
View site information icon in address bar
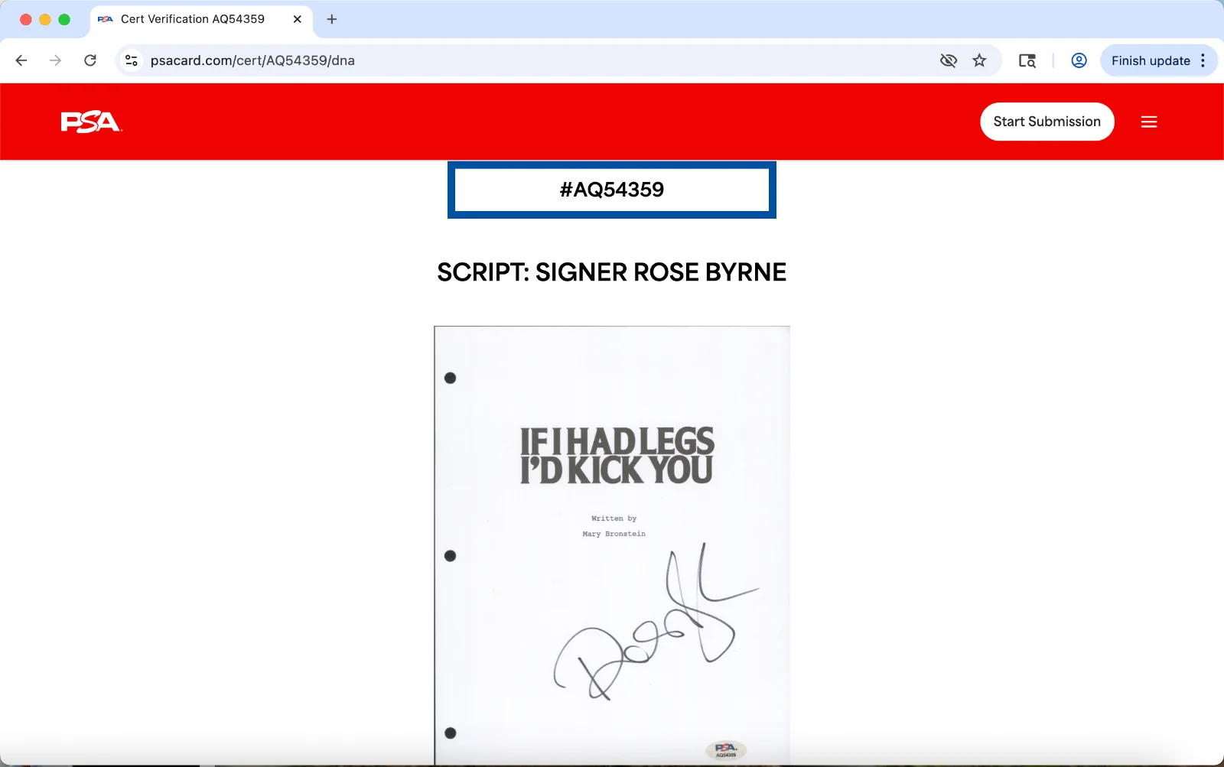[132, 60]
